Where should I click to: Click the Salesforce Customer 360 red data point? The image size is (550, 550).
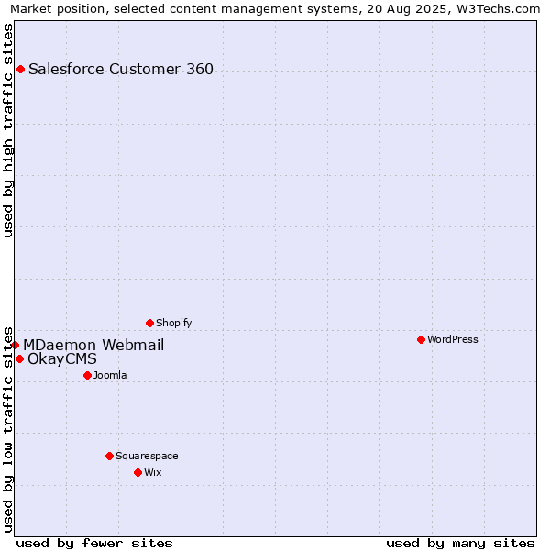[21, 69]
